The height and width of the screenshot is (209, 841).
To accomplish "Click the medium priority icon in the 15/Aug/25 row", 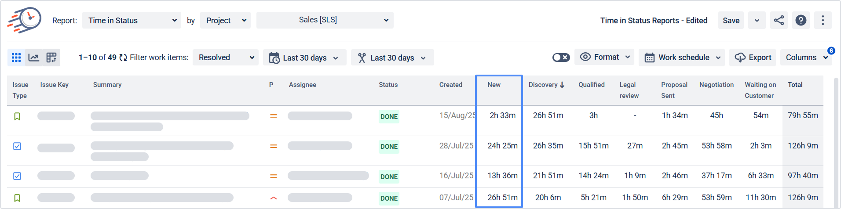I will click(x=274, y=116).
